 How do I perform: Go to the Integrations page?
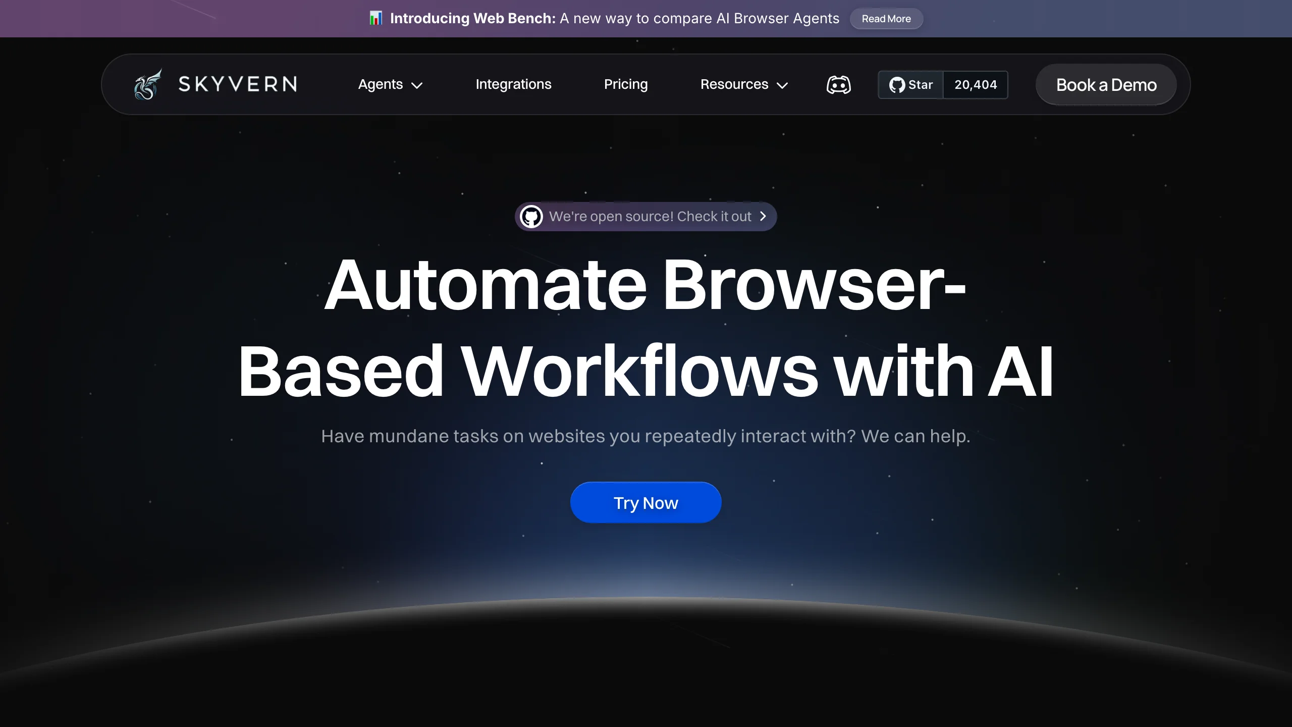(513, 84)
